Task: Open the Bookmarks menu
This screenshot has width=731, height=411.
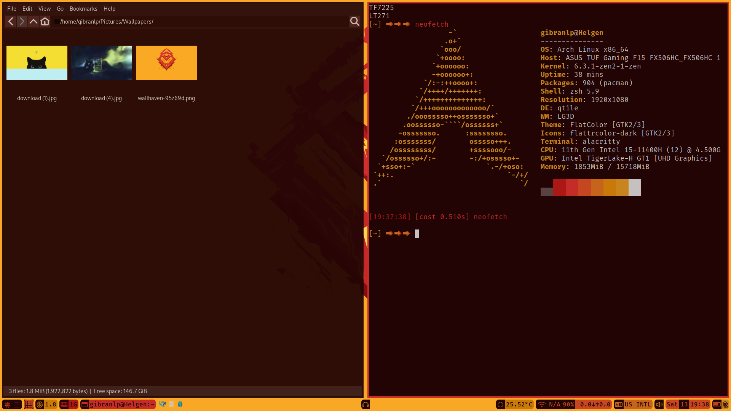Action: pyautogui.click(x=83, y=8)
